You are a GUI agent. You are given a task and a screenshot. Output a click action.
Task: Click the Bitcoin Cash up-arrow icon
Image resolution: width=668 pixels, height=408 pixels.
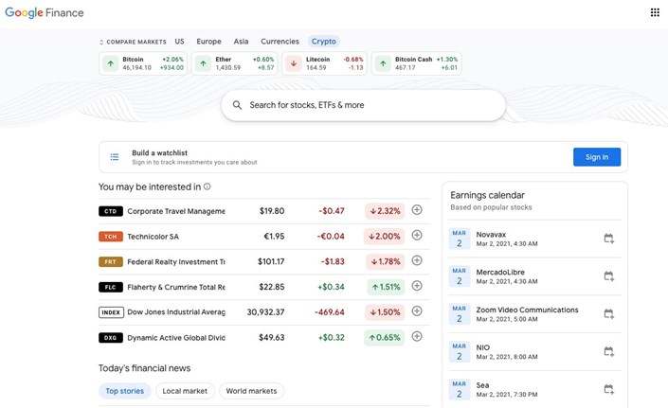pos(383,63)
